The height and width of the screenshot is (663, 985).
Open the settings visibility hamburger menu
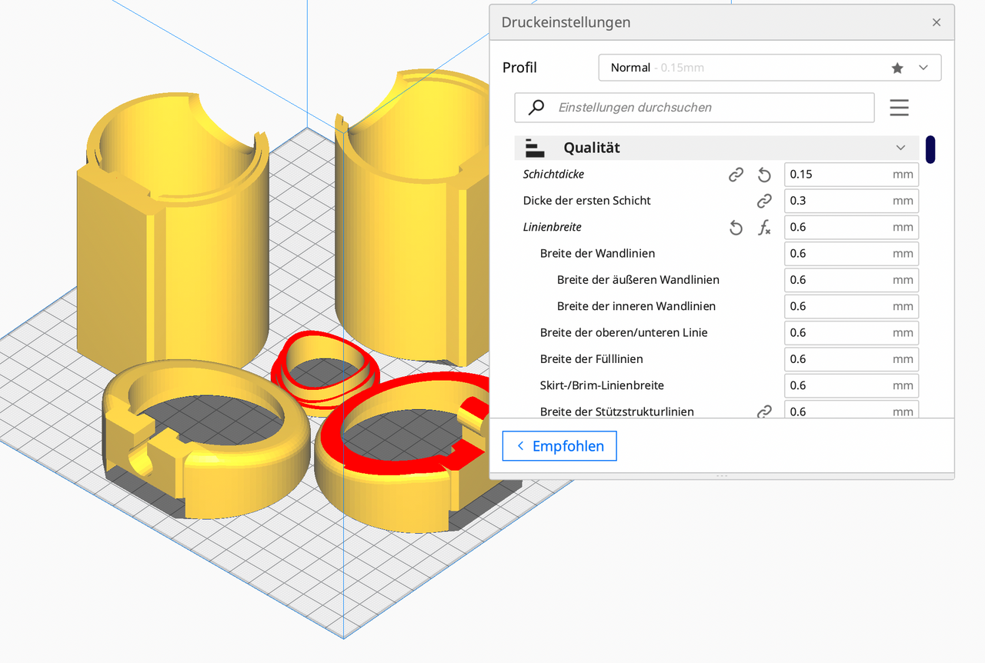899,108
